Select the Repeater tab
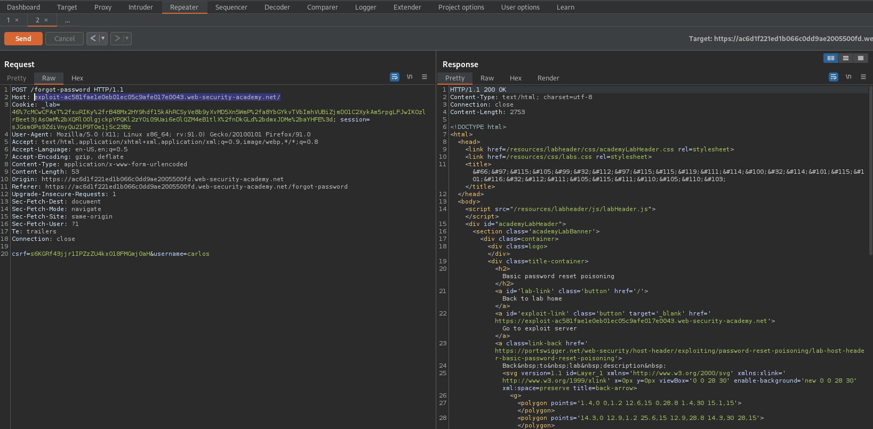 (x=184, y=7)
